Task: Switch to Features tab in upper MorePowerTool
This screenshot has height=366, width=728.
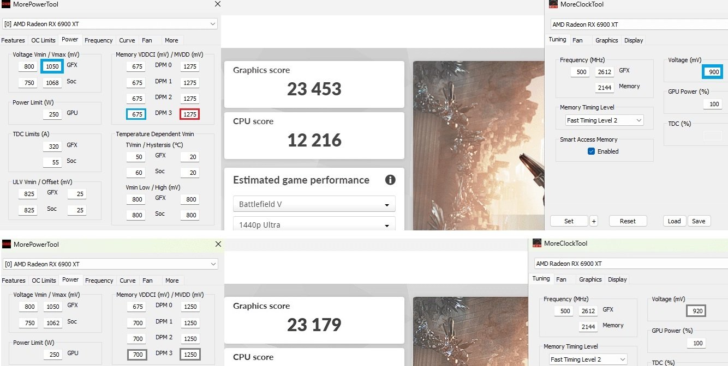Action: (x=13, y=40)
